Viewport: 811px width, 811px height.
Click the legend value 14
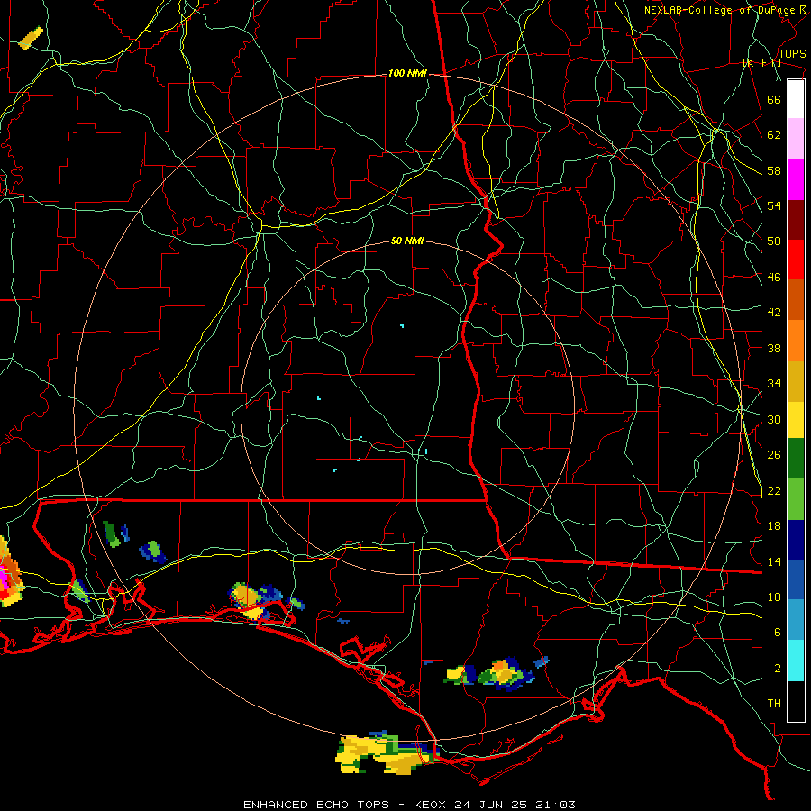tap(774, 561)
